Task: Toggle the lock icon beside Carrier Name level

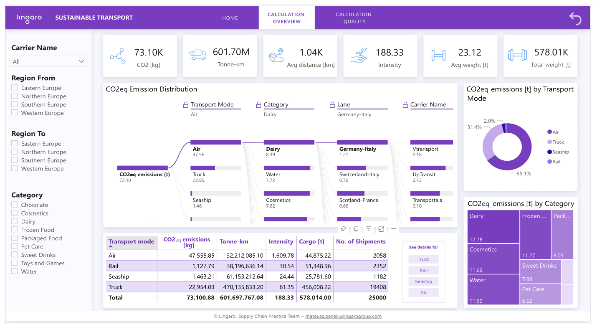Action: coord(405,105)
